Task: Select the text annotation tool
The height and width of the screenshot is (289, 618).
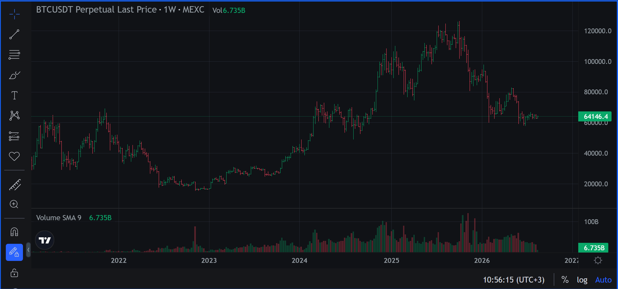Action: click(15, 95)
